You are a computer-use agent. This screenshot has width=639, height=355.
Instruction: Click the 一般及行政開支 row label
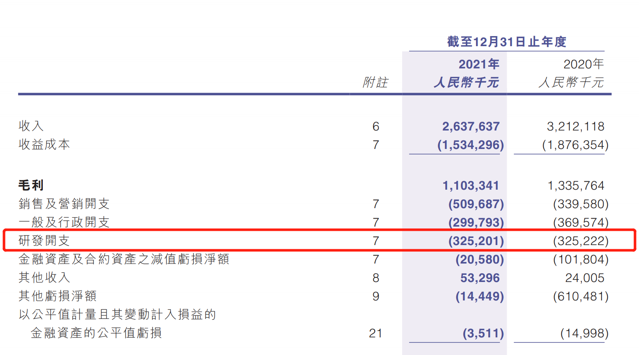pyautogui.click(x=64, y=222)
